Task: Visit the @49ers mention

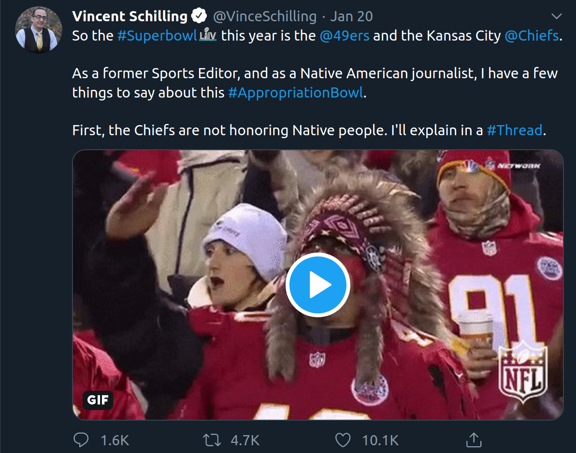Action: (344, 36)
